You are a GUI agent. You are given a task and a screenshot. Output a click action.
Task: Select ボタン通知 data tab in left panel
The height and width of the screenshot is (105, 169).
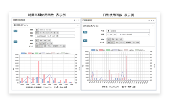pyautogui.click(x=62, y=46)
